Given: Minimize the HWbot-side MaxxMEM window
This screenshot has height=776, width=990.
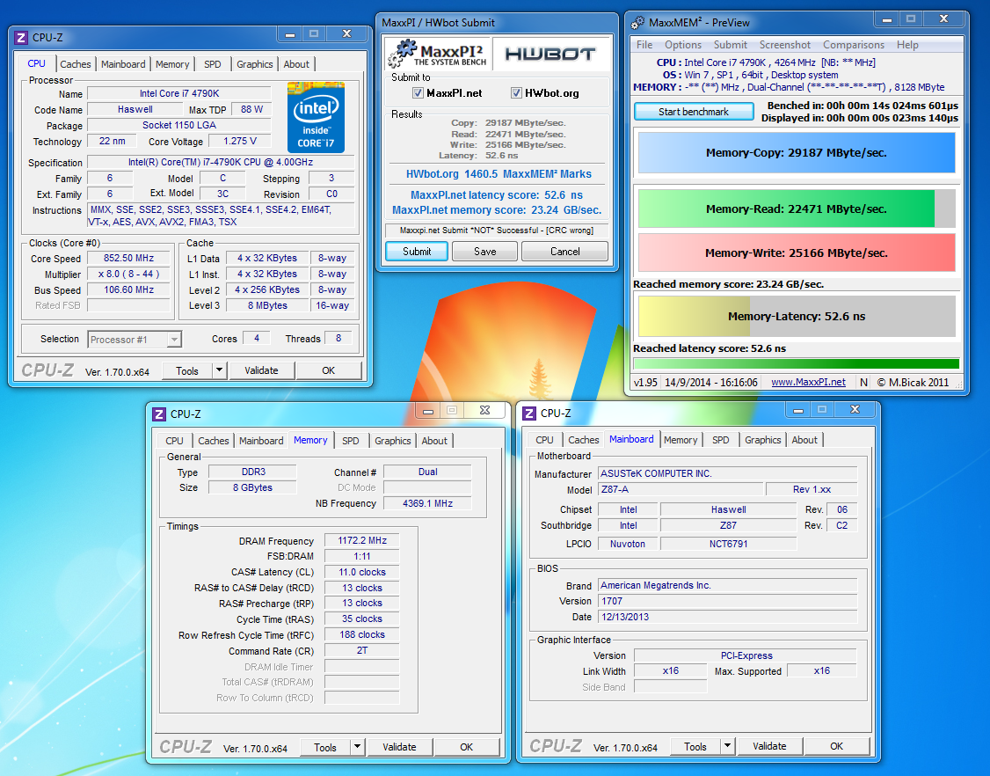Looking at the screenshot, I should pos(886,20).
